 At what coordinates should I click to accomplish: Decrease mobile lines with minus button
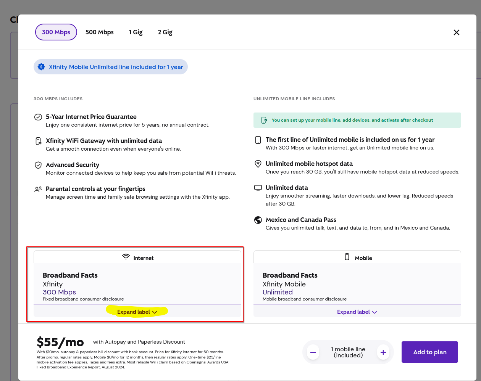(x=313, y=352)
